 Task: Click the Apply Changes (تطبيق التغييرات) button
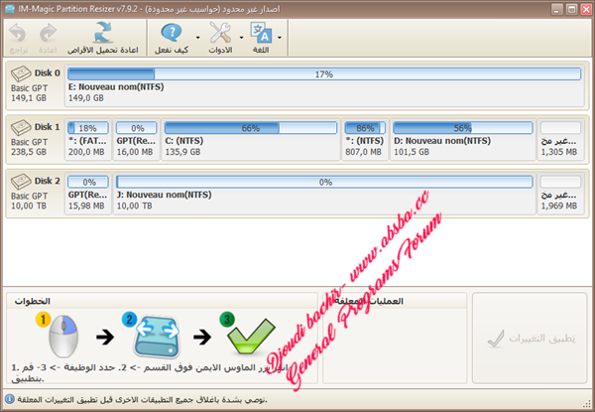point(530,338)
